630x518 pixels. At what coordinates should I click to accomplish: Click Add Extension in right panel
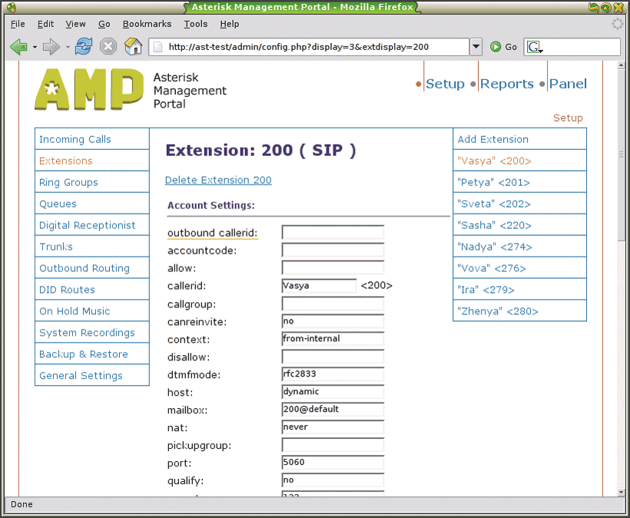[492, 139]
